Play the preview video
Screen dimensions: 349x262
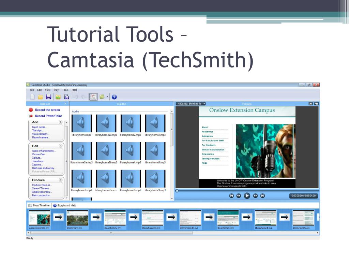tap(247, 196)
